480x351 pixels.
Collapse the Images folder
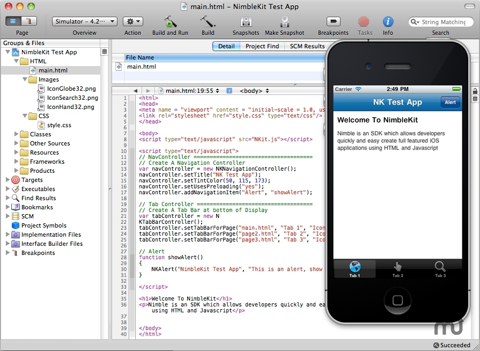pyautogui.click(x=25, y=79)
